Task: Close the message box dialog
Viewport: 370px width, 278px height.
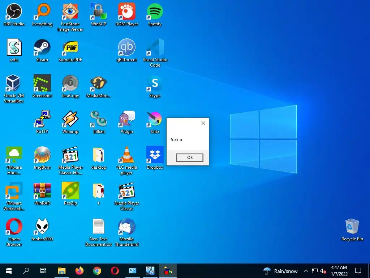Action: click(203, 123)
